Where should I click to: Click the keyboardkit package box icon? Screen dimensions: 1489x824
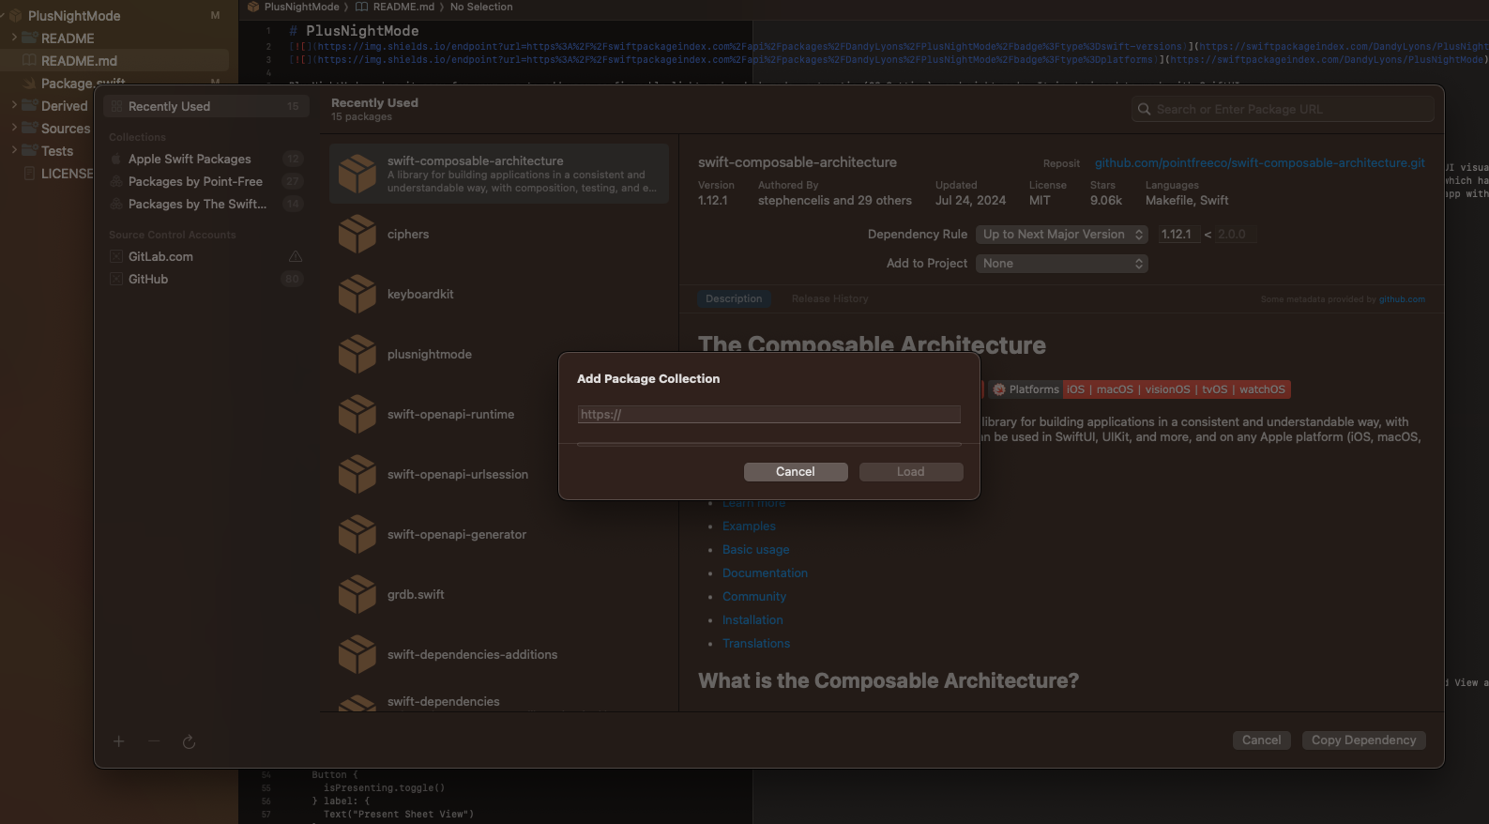(x=357, y=294)
